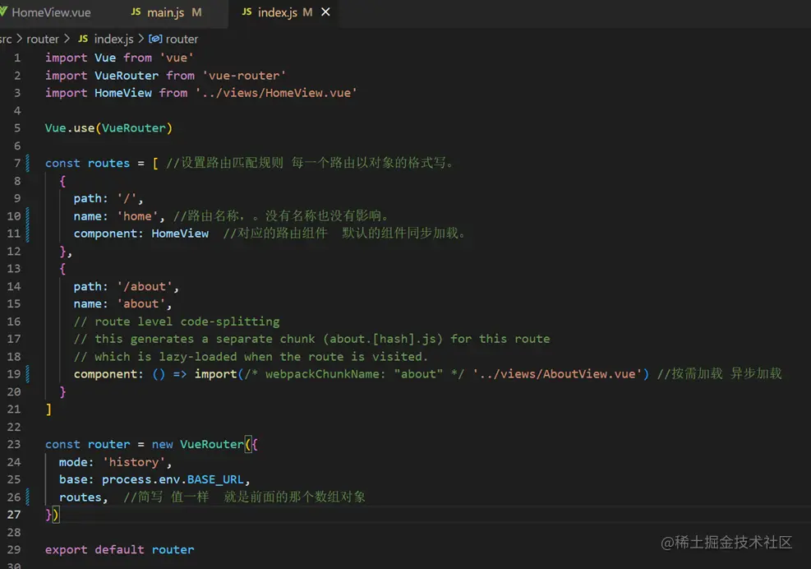The height and width of the screenshot is (569, 811).
Task: Click 'route level code-splitting' comment
Action: 177,322
